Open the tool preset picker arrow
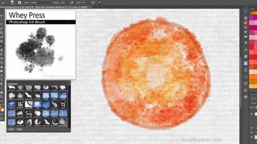This screenshot has height=144, width=257. [7, 3]
